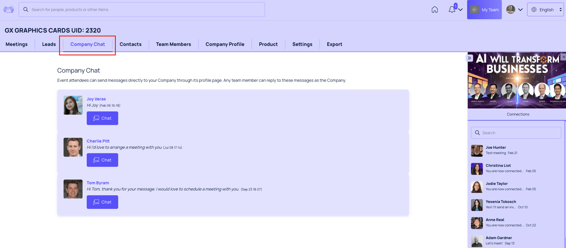566x248 pixels.
Task: Open chat with Tom Byram
Action: (x=102, y=202)
